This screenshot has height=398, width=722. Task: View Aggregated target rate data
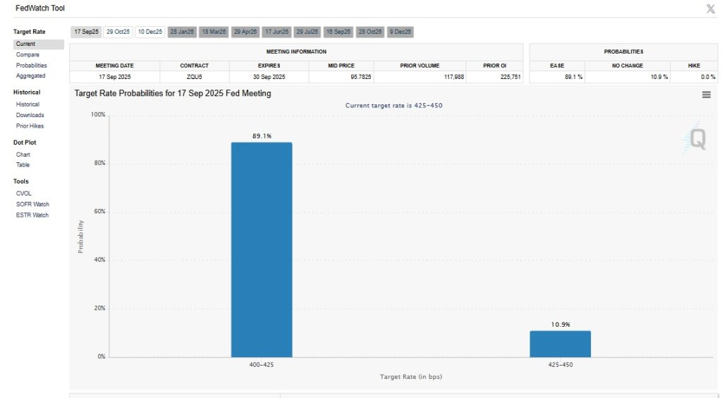coord(30,76)
